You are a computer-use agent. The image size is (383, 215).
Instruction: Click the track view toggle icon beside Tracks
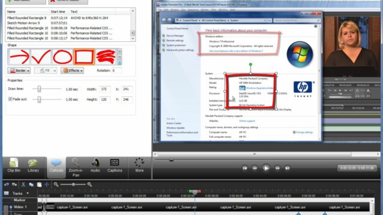click(7, 193)
